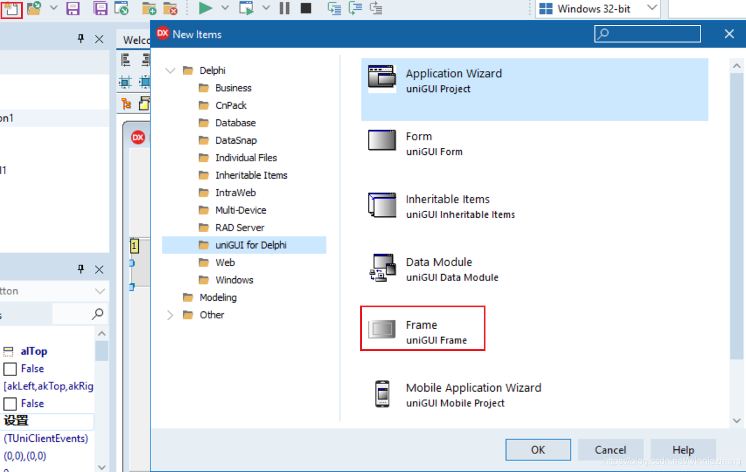This screenshot has width=746, height=472.
Task: Click the search field in New Items dialog
Action: [648, 34]
